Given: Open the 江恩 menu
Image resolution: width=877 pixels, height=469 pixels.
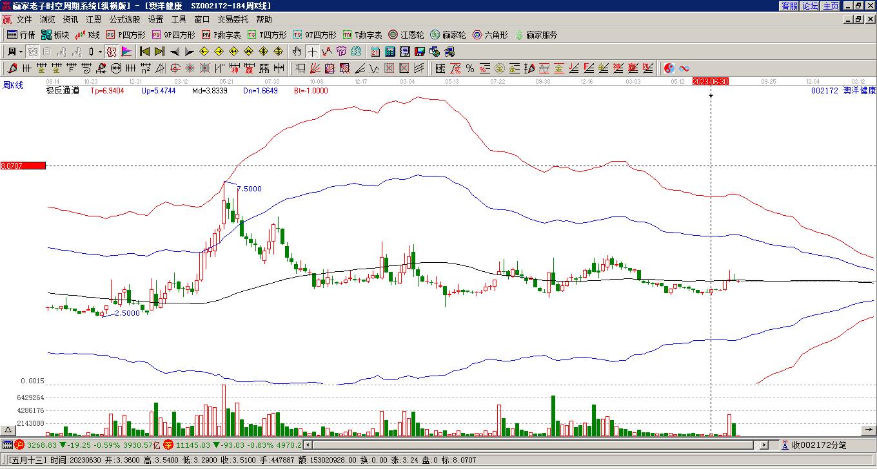Looking at the screenshot, I should [94, 19].
